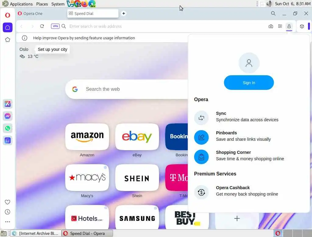Add a site with plus tile

click(x=237, y=218)
